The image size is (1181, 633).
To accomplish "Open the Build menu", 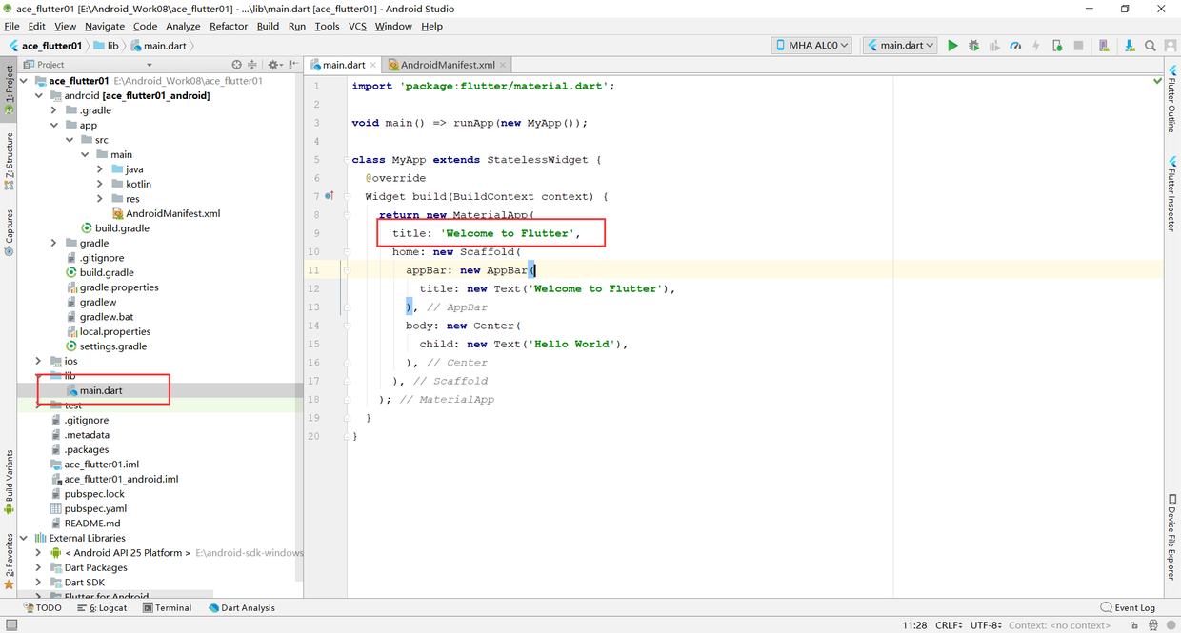I will click(x=268, y=26).
